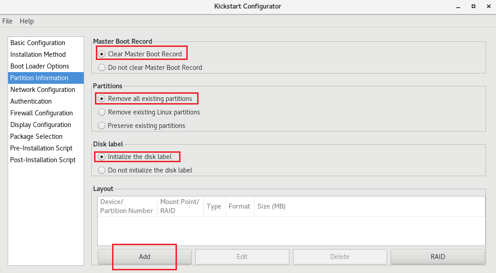Open Network Configuration settings
The width and height of the screenshot is (496, 273).
[x=43, y=89]
